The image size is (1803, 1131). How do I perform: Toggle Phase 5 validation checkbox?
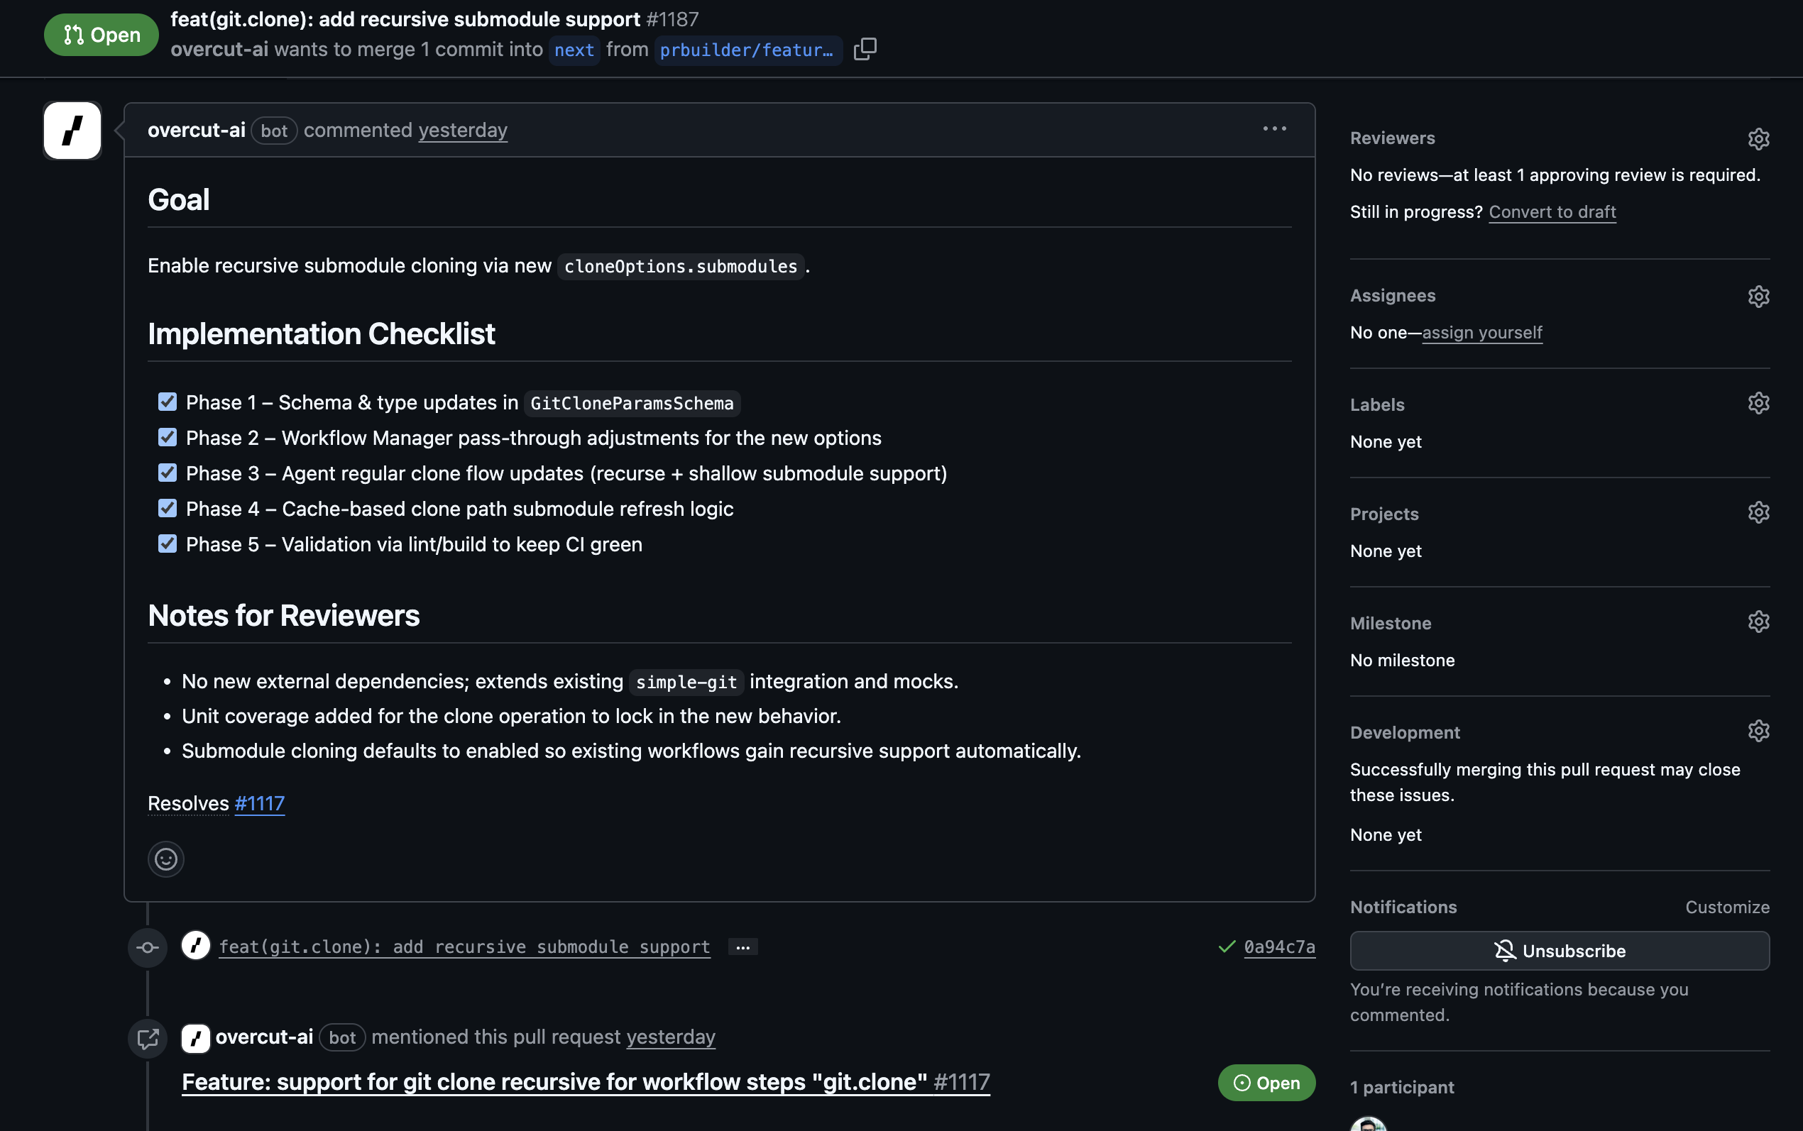coord(168,544)
